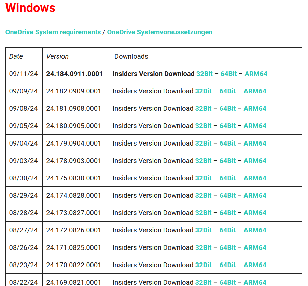Download 32Bit for version 24.169.0821.0001
This screenshot has width=308, height=286.
point(203,282)
